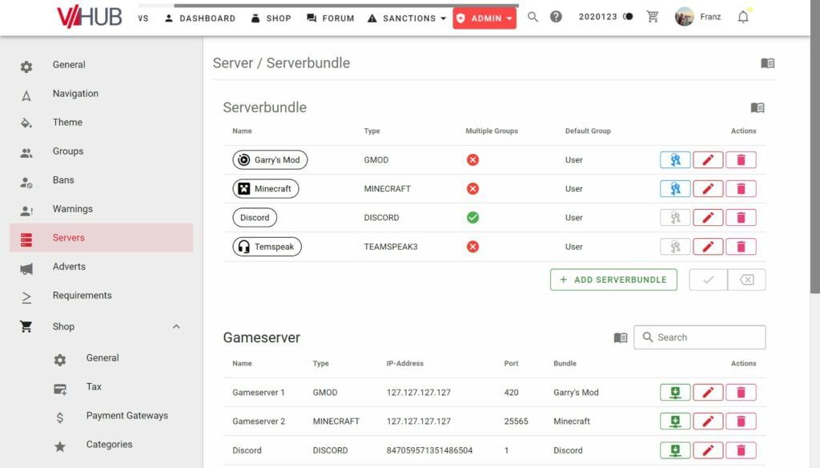Delete the Minecraft serverbundle
The image size is (820, 468).
tap(741, 188)
